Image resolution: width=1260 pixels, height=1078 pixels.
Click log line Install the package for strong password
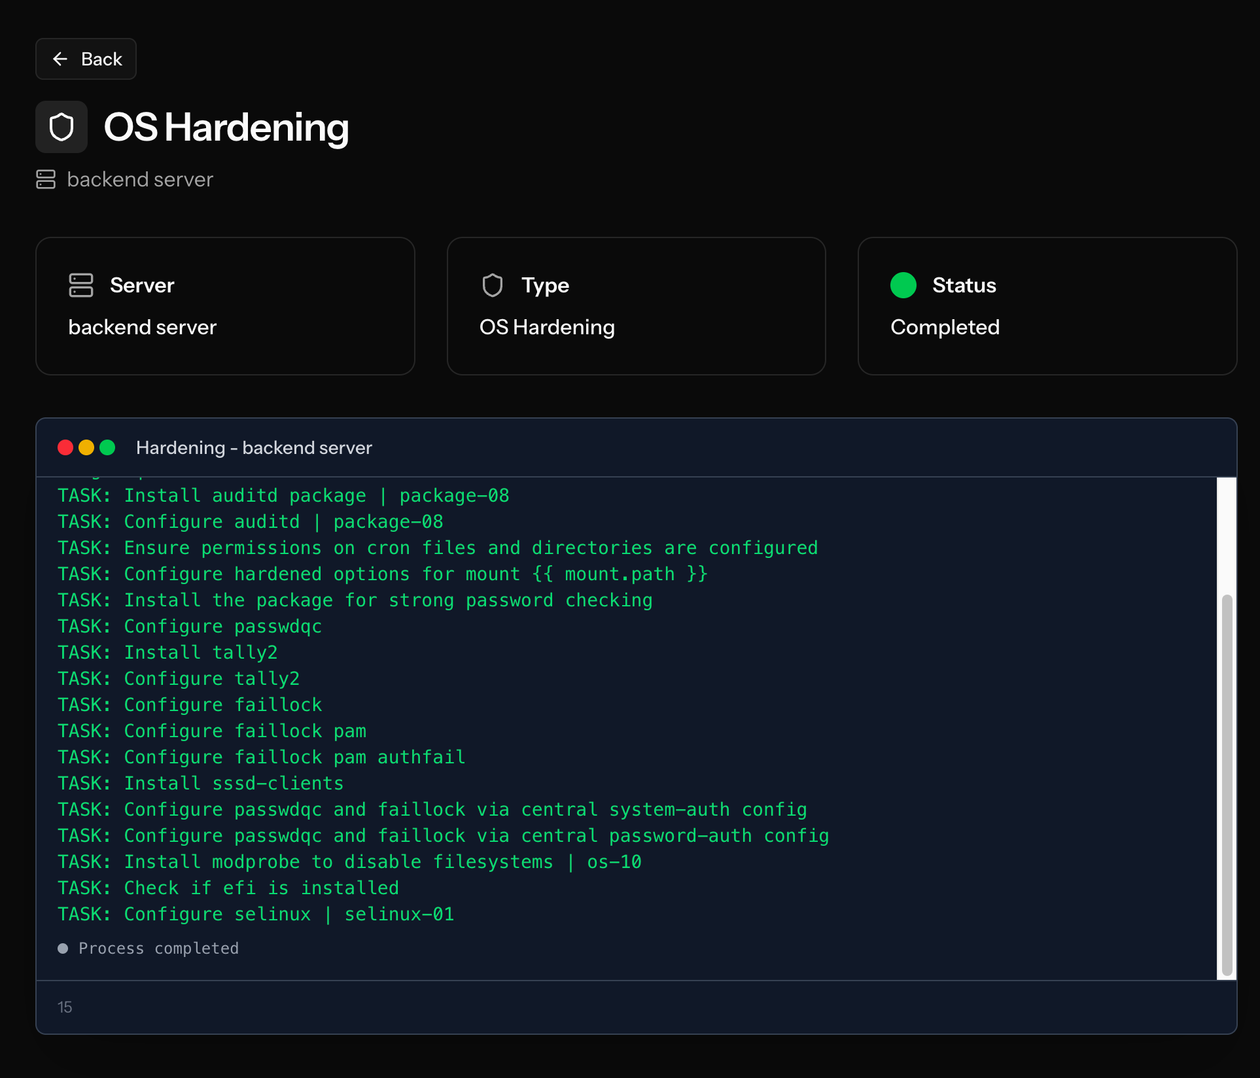click(x=355, y=600)
